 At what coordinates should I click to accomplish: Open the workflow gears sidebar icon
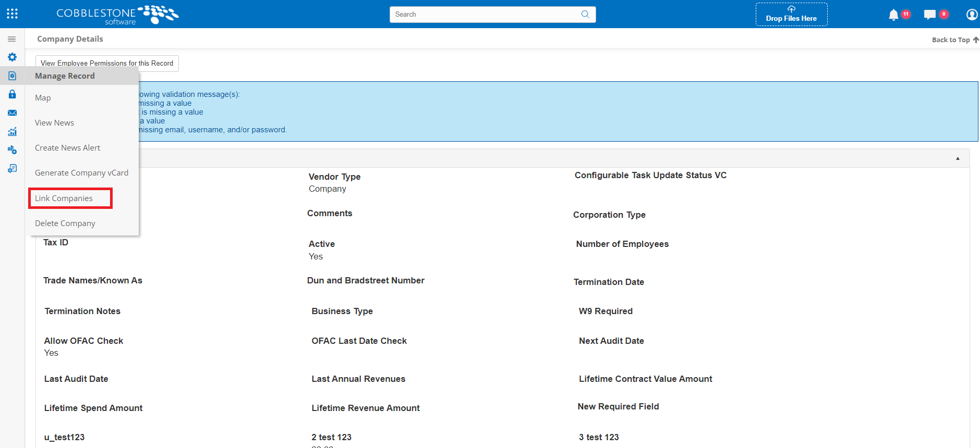point(12,150)
